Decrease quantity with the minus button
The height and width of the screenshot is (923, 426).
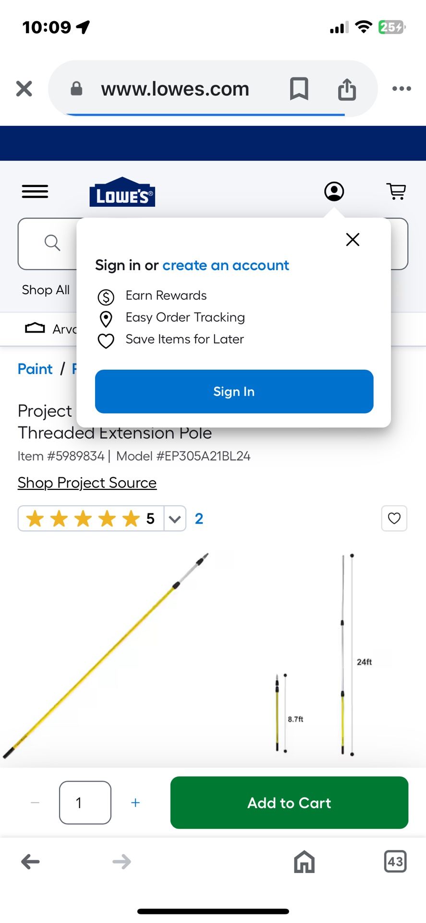35,802
